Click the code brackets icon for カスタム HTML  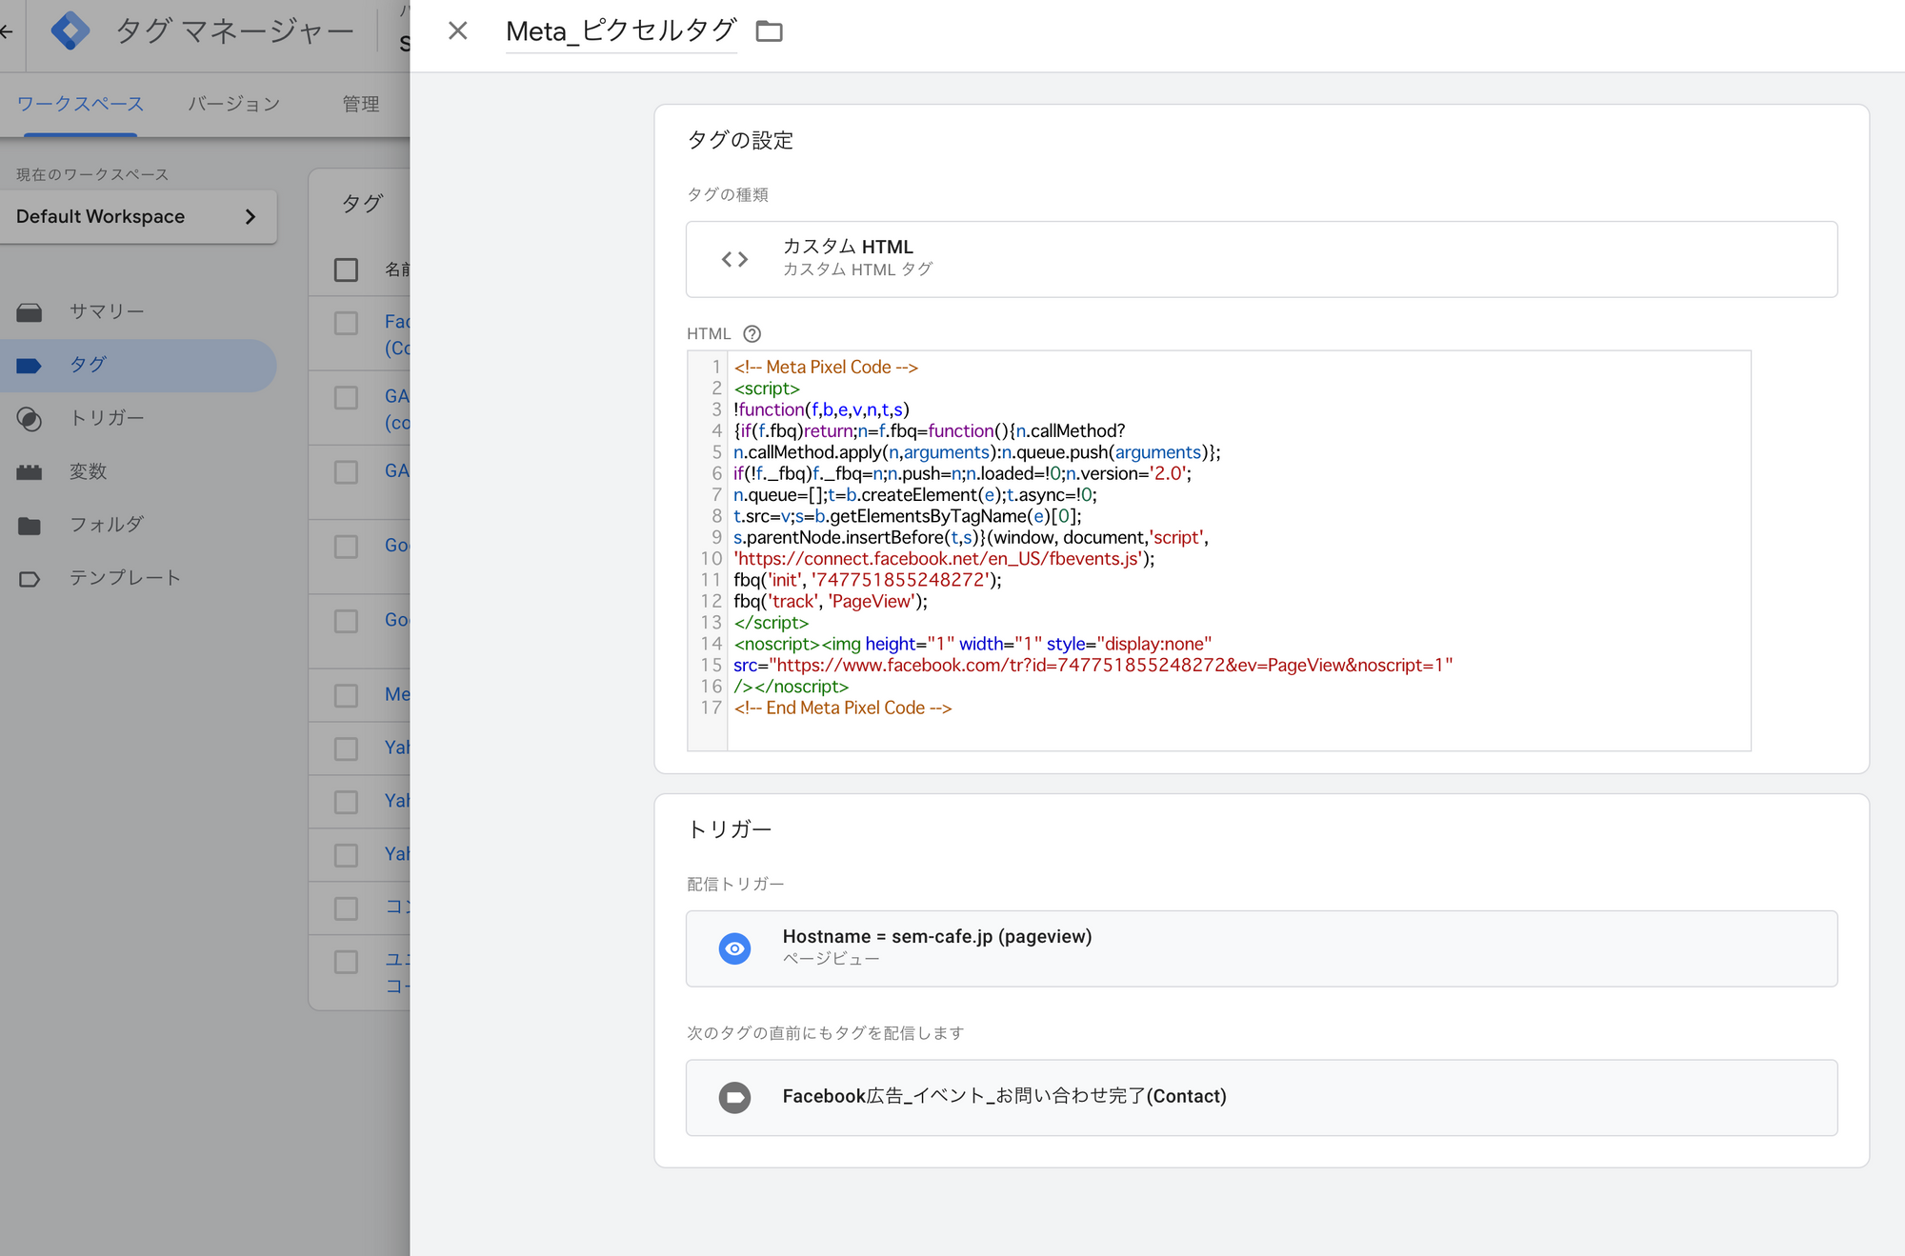(x=734, y=259)
